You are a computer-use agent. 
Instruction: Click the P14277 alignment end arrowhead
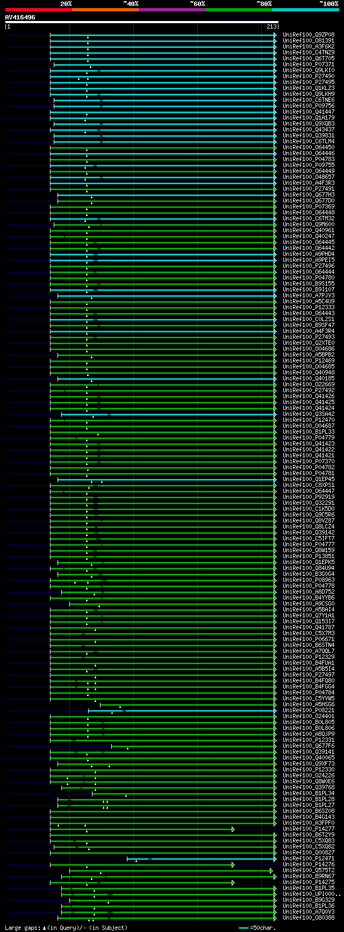tap(233, 829)
